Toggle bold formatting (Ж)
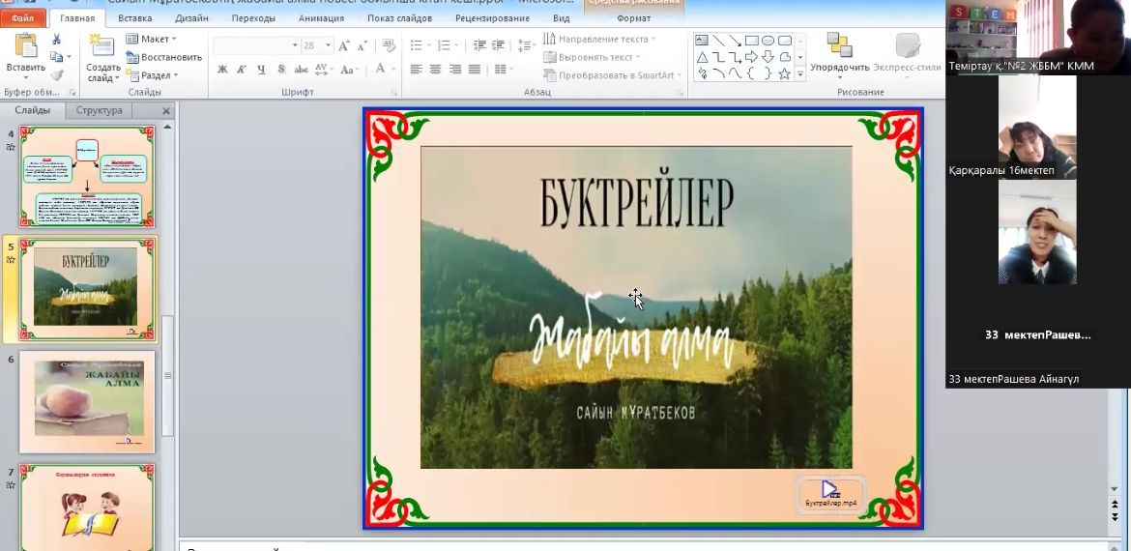The width and height of the screenshot is (1131, 551). coord(222,70)
